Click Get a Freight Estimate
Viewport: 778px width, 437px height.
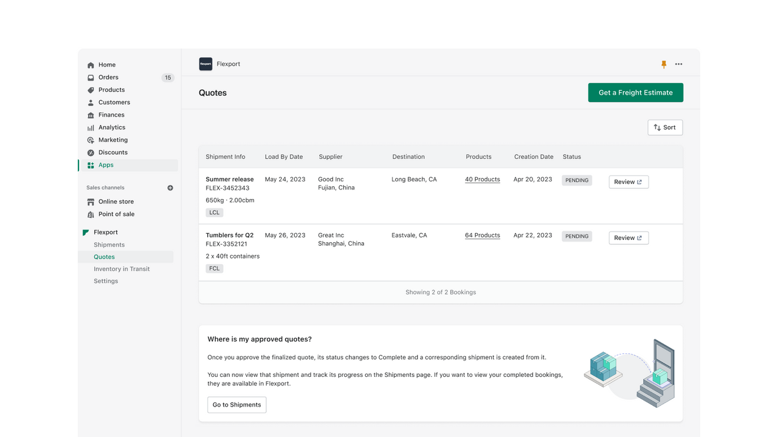point(635,92)
